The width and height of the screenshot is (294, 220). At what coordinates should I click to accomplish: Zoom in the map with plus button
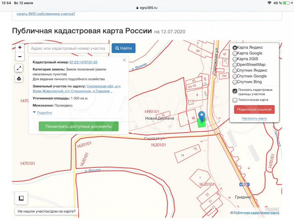20,48
